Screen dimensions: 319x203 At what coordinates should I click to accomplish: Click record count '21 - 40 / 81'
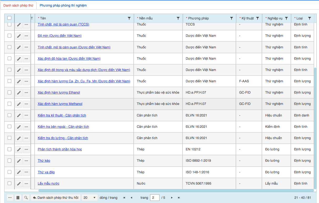tap(303, 198)
